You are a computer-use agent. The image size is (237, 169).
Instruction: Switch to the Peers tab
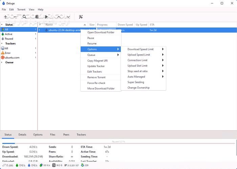(x=66, y=134)
